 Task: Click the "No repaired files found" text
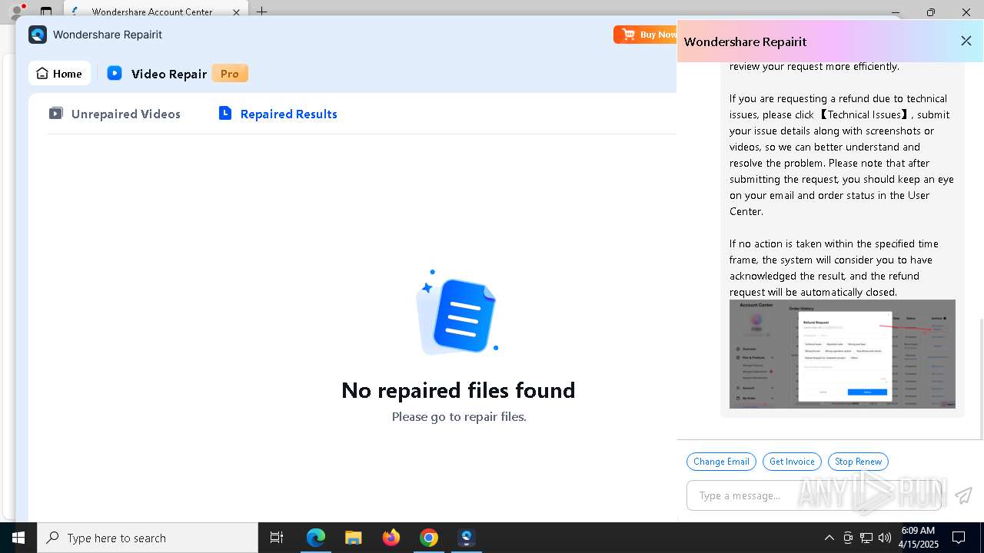[x=458, y=390]
